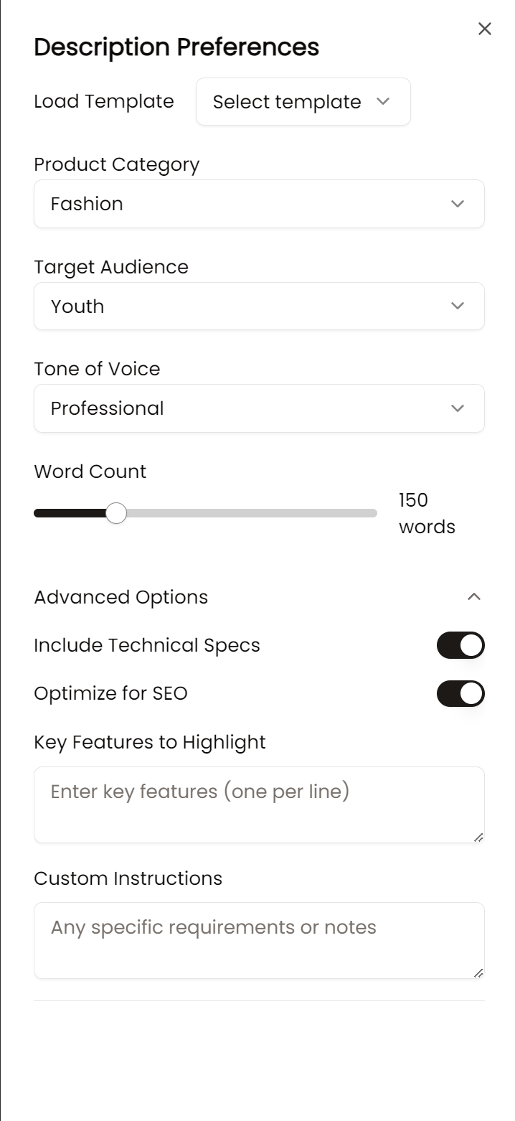This screenshot has height=1121, width=515.
Task: Click the Include Technical Specs label
Action: pyautogui.click(x=147, y=645)
